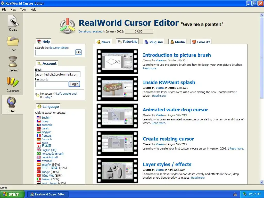
Task: Click the English US flag icon
Action: pos(39,118)
